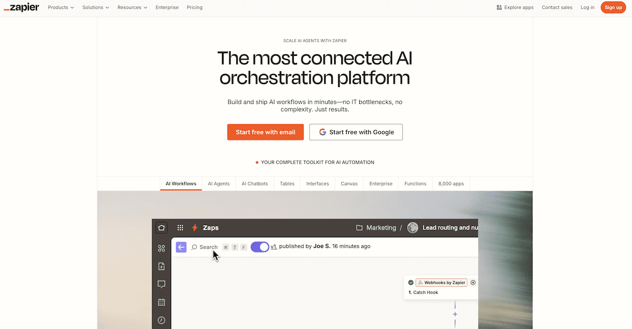Click the Zapier logo in the header

coord(22,7)
